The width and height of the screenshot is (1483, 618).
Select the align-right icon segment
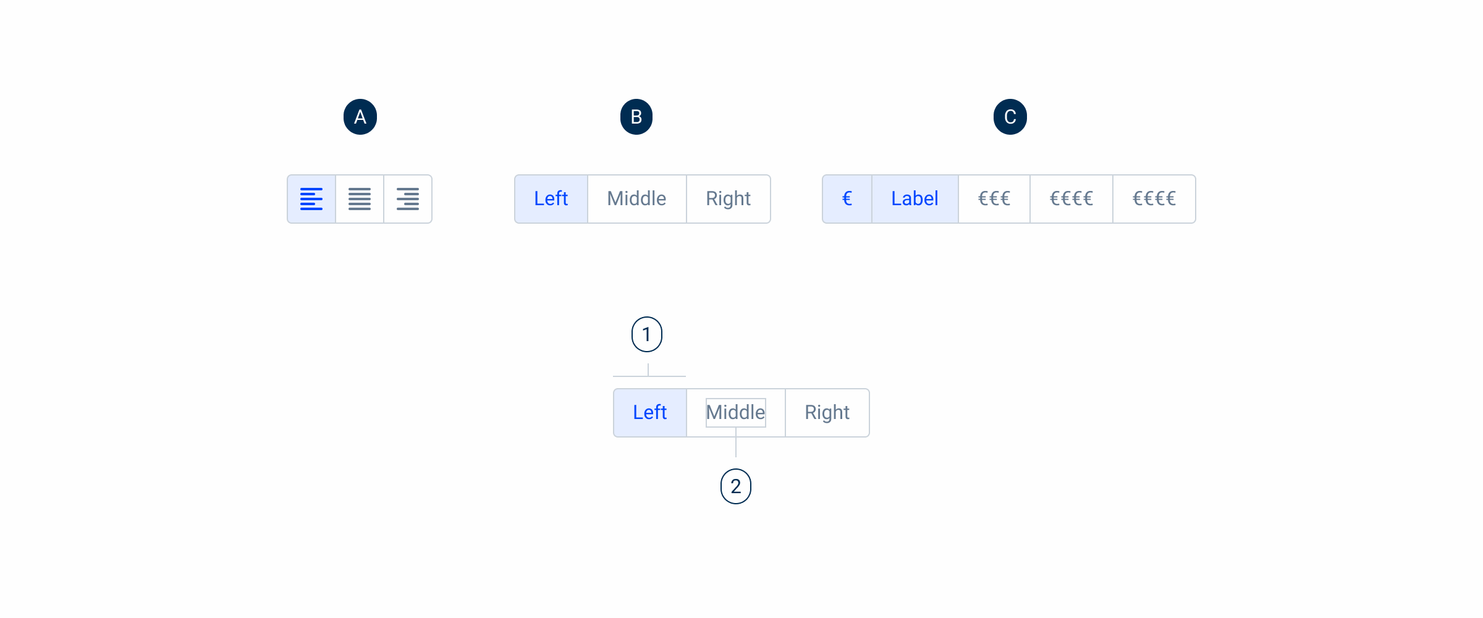pyautogui.click(x=408, y=199)
